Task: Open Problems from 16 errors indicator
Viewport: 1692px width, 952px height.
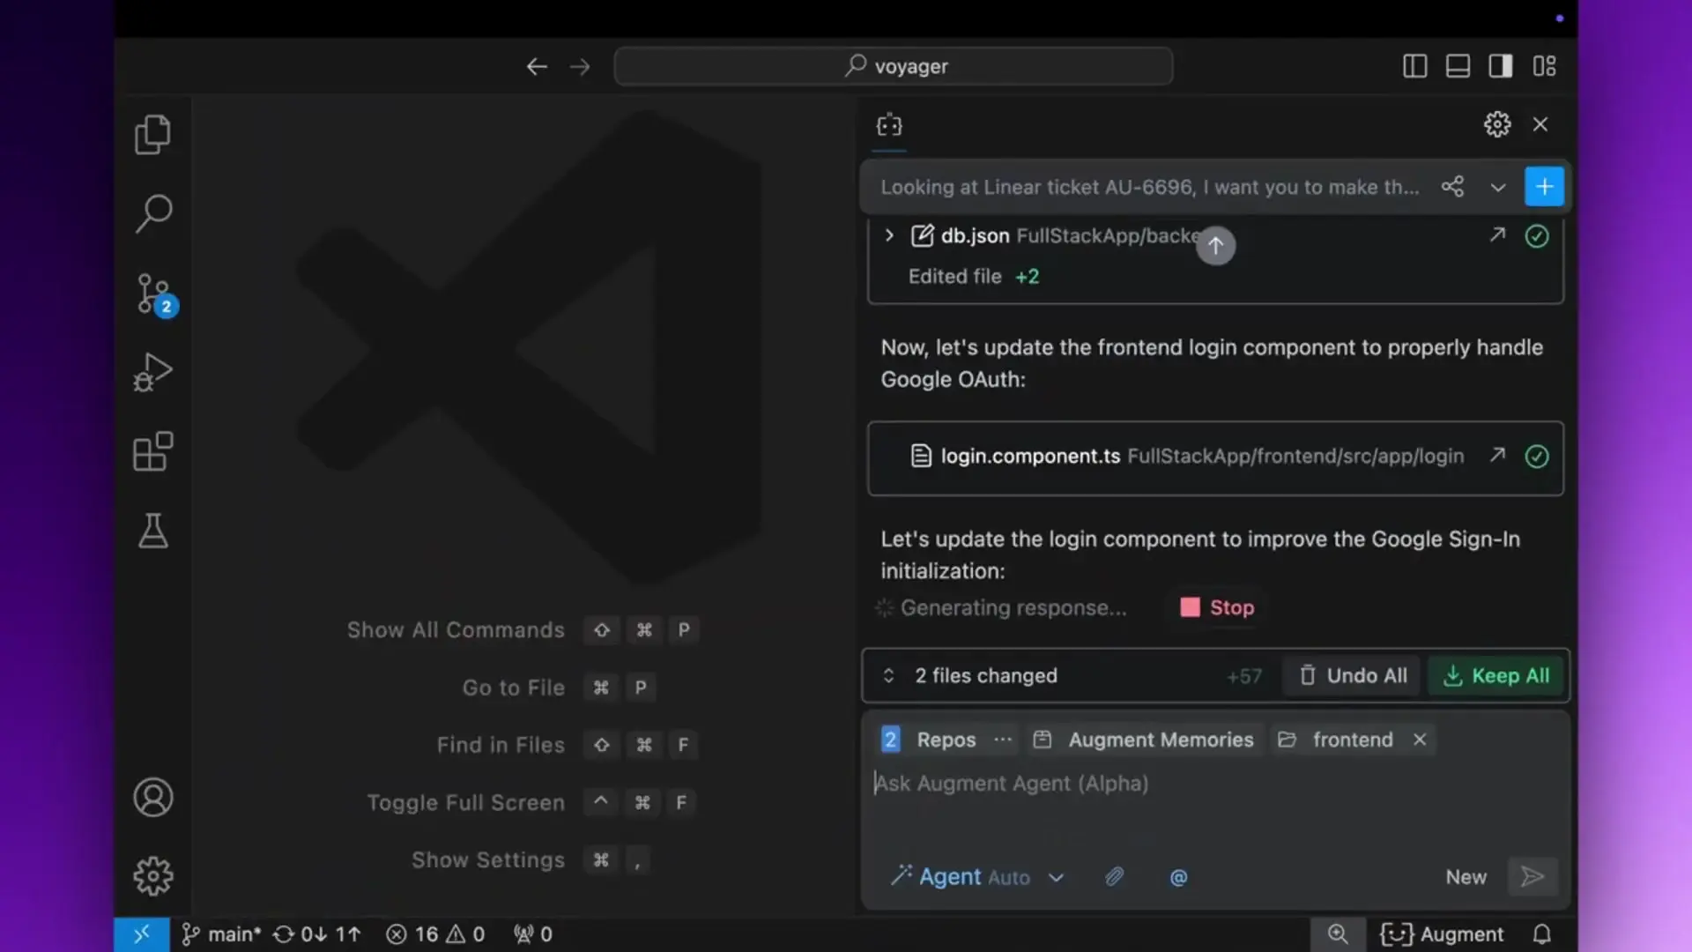Action: click(x=435, y=934)
